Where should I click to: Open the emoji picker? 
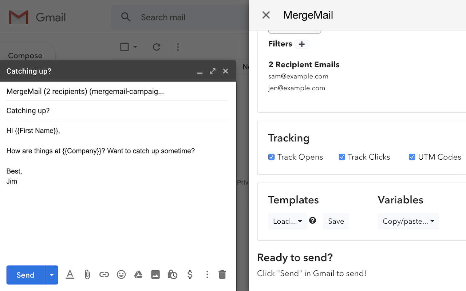[121, 275]
